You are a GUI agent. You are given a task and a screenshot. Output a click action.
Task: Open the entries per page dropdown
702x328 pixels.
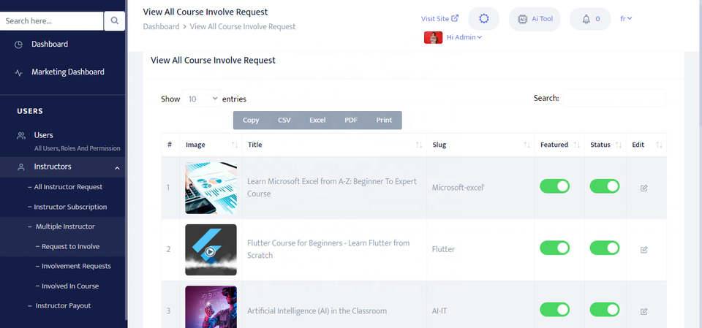click(202, 99)
